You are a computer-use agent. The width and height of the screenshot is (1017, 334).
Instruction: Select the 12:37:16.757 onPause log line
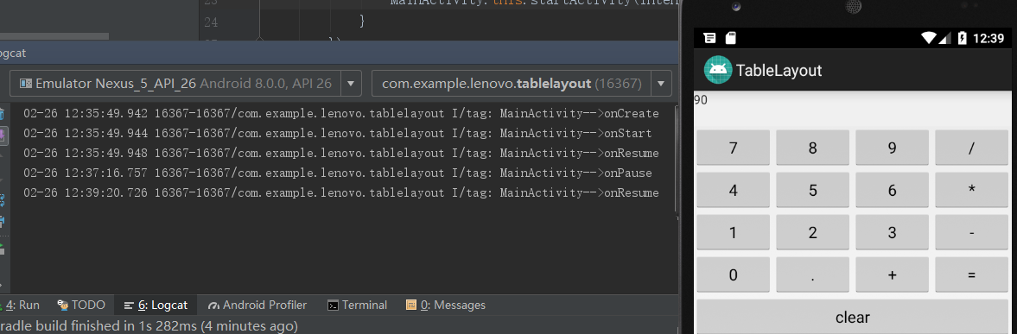pyautogui.click(x=337, y=173)
